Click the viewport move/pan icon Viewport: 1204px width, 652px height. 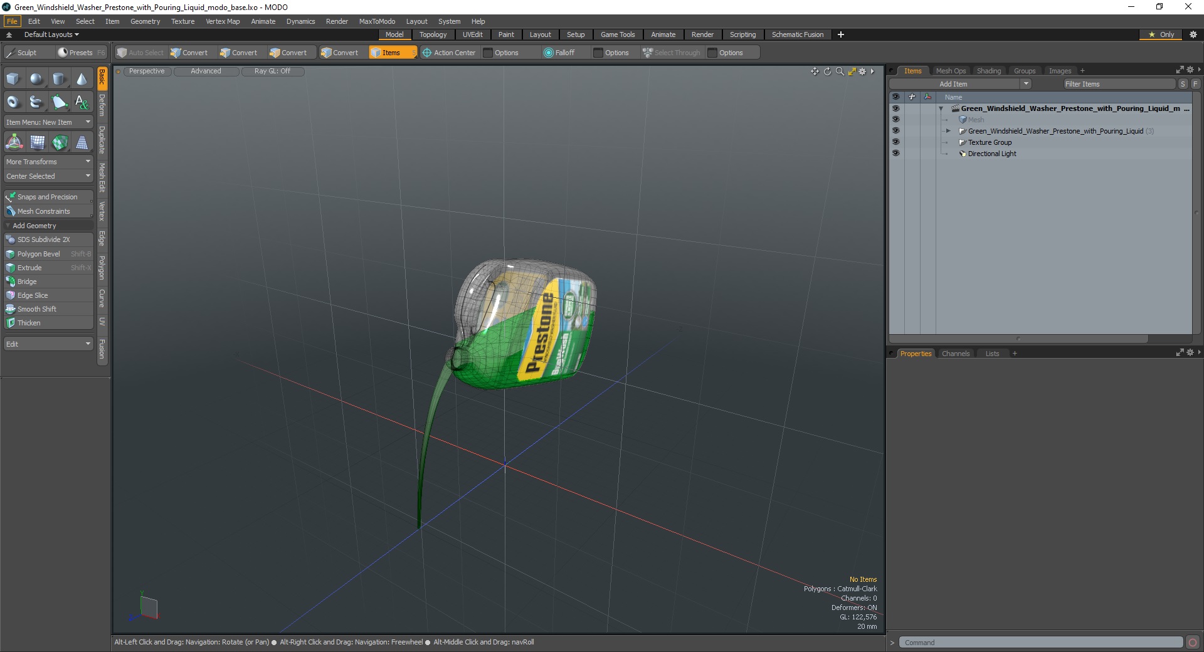815,71
